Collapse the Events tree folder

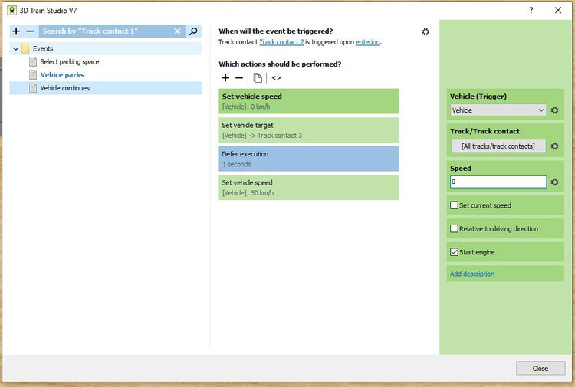pos(16,48)
